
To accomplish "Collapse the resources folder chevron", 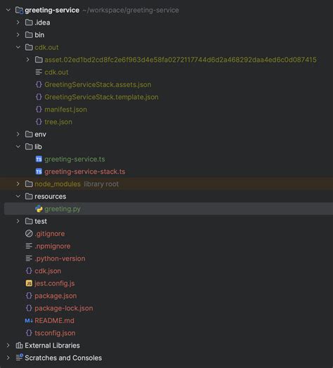I will click(x=18, y=197).
